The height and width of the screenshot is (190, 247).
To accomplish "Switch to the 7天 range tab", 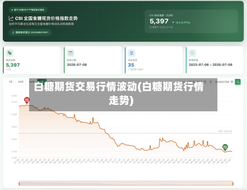I will [x=10, y=82].
